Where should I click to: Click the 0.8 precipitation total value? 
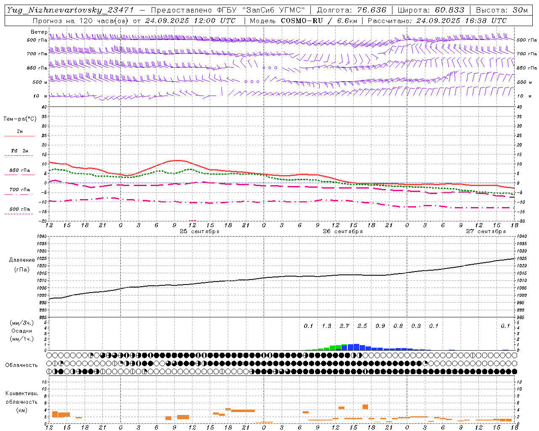(x=398, y=326)
